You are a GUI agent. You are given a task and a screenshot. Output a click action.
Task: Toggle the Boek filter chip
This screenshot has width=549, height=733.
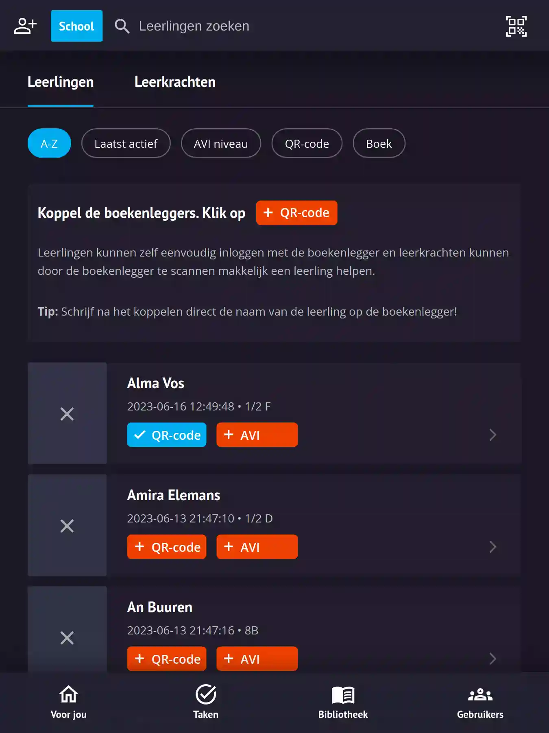[379, 143]
